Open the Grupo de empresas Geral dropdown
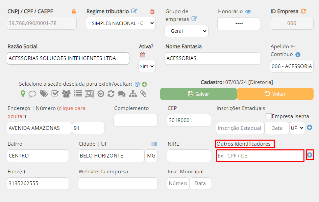 pos(186,31)
